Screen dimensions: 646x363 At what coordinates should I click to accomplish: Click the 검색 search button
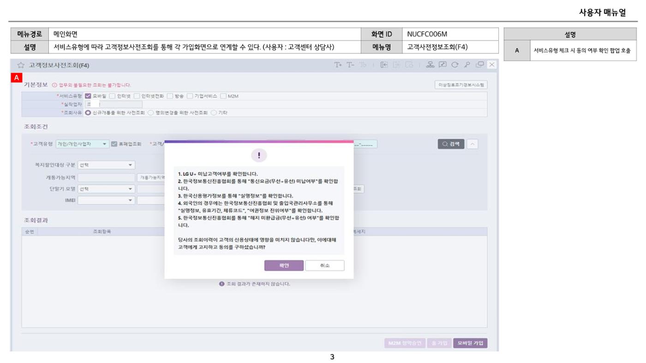click(452, 144)
